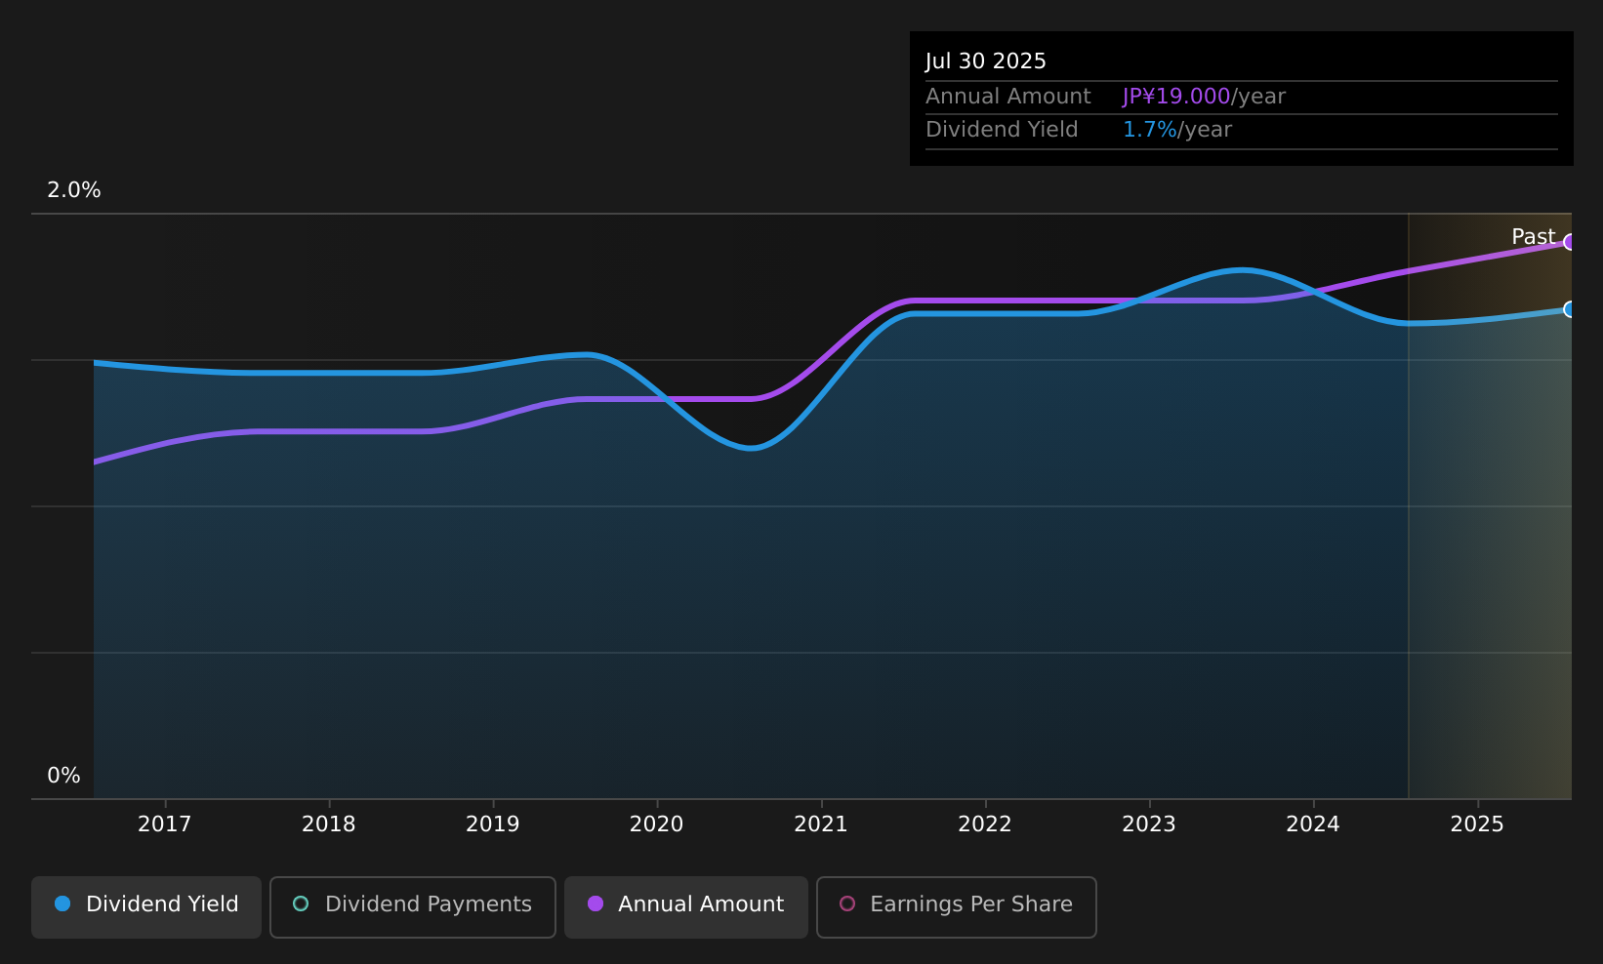Click the 2021 x-axis label
The image size is (1603, 964).
(x=821, y=824)
